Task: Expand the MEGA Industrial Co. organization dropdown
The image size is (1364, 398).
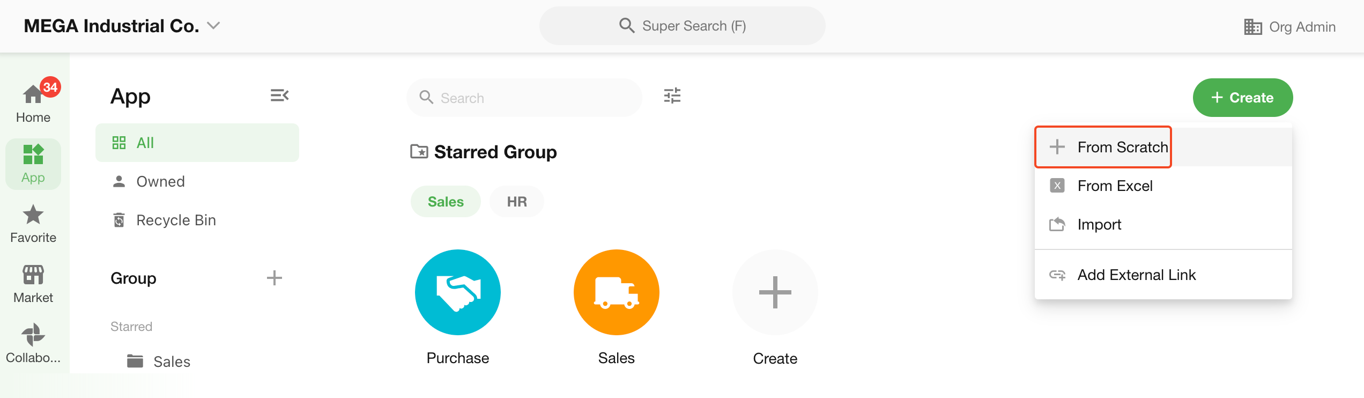Action: (x=213, y=26)
